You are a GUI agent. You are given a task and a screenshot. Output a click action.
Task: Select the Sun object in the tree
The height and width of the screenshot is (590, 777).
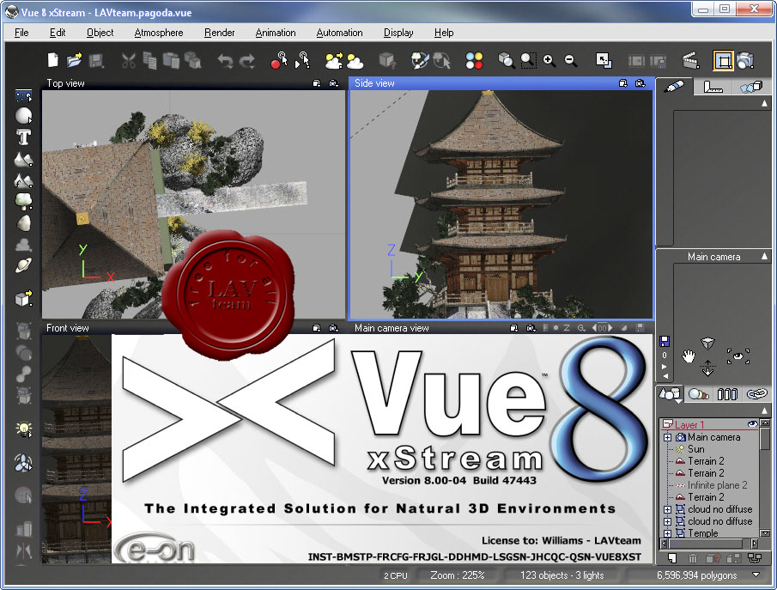(695, 449)
